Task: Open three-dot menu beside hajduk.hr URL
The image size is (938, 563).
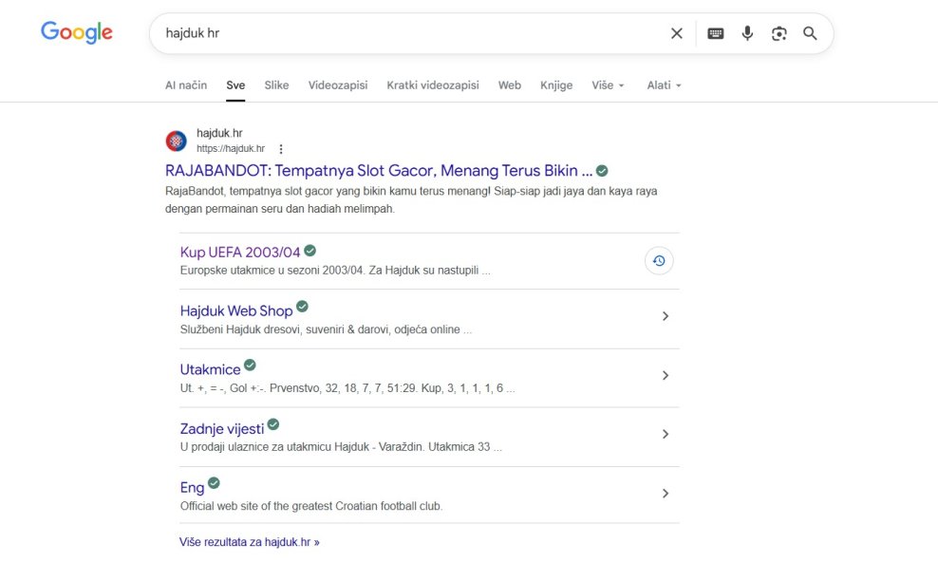Action: (281, 149)
